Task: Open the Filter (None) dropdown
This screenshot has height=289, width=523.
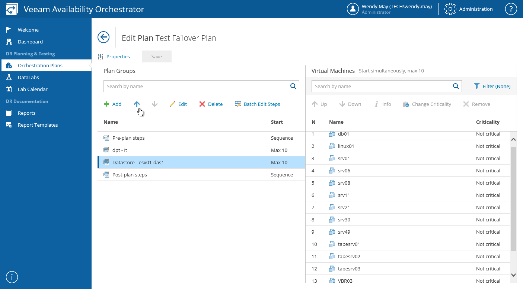Action: pyautogui.click(x=492, y=86)
